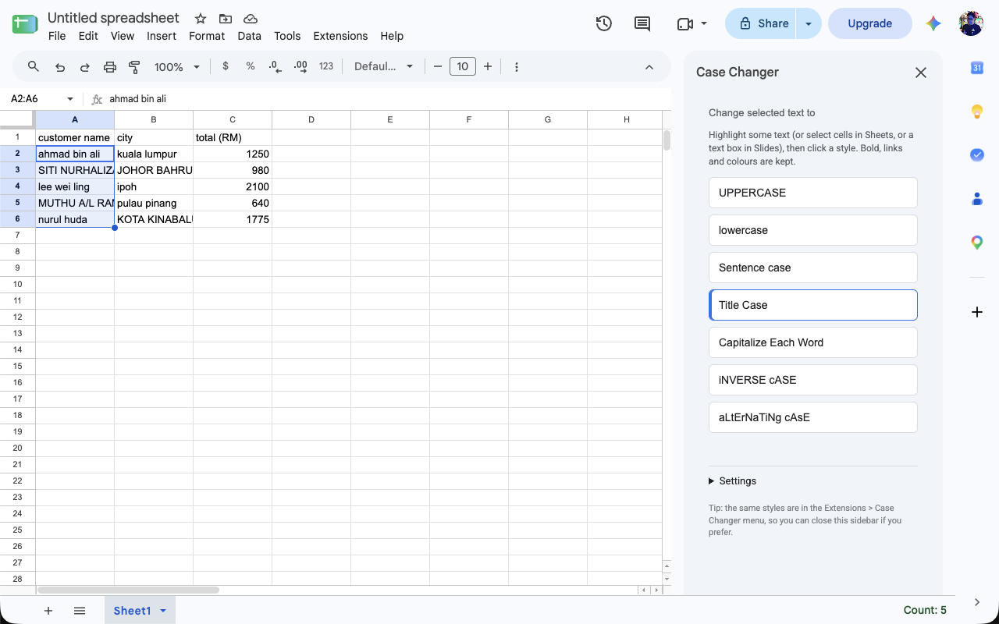The width and height of the screenshot is (999, 624).
Task: Launch Gemini sparkle assistant
Action: 933,23
